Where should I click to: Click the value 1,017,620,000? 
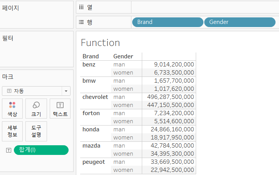pos(174,89)
